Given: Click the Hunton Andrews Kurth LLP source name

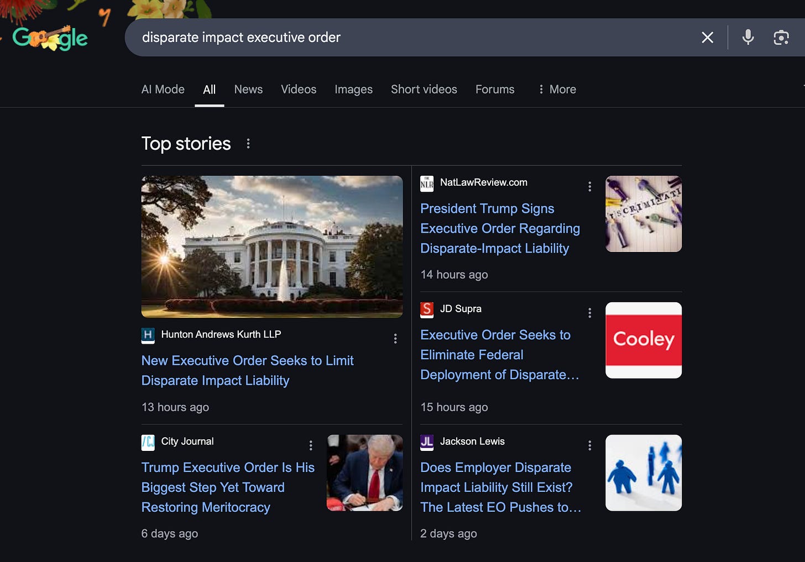Looking at the screenshot, I should coord(221,334).
